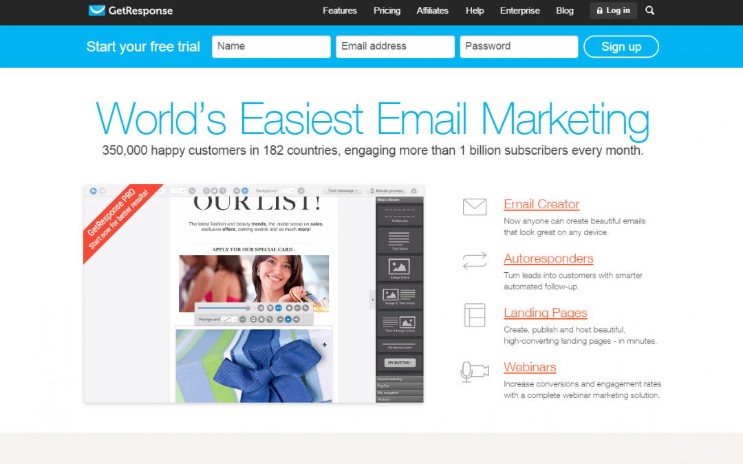743x464 pixels.
Task: Open the Email Creator link
Action: click(x=541, y=204)
